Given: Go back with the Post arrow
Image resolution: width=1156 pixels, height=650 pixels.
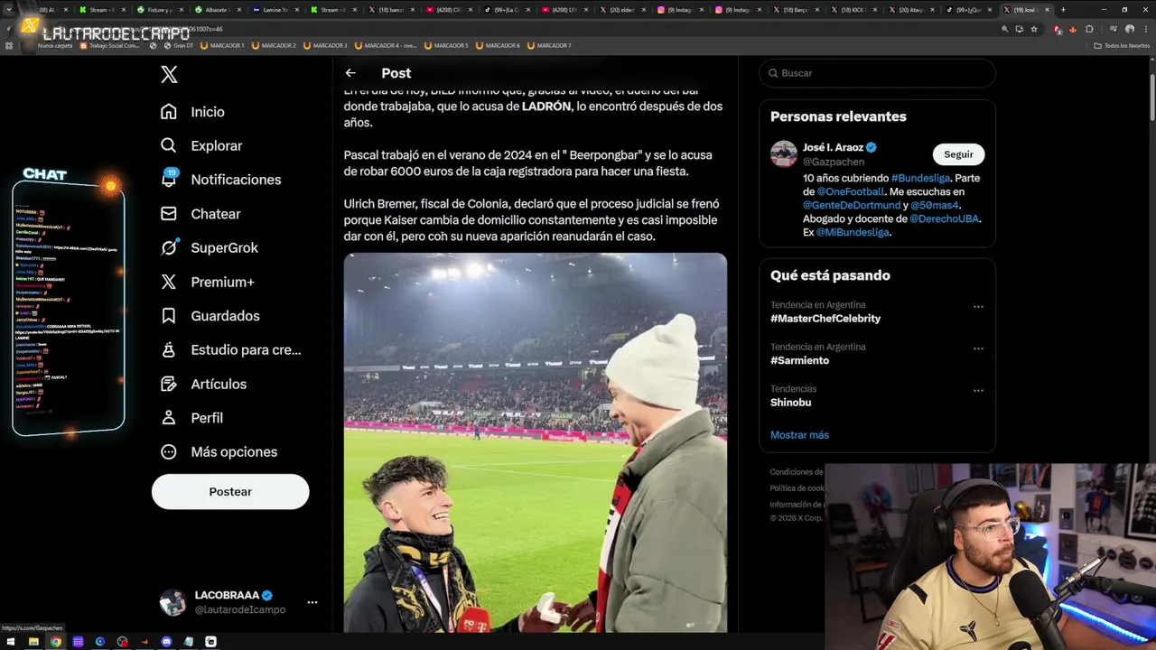Looking at the screenshot, I should point(350,73).
